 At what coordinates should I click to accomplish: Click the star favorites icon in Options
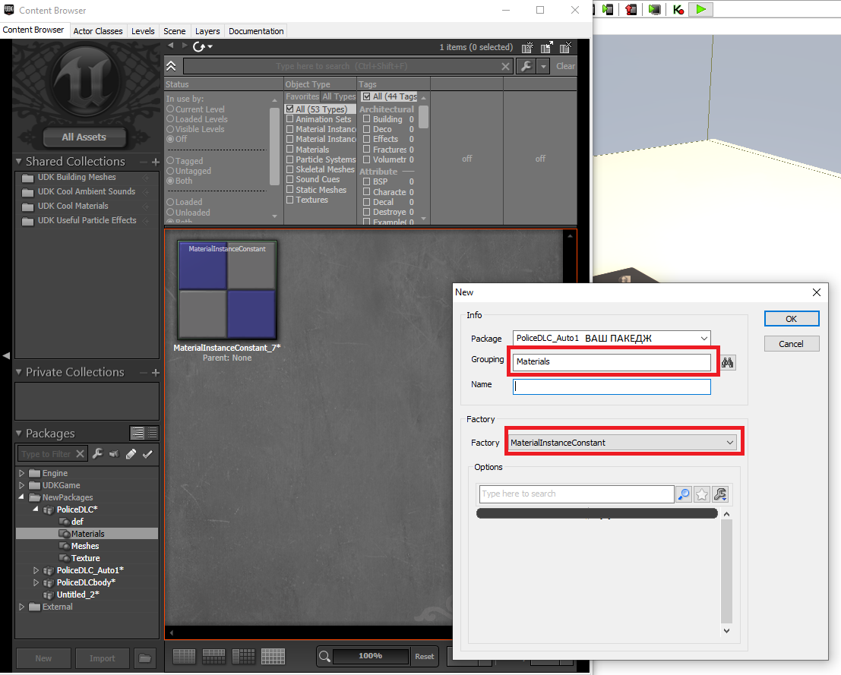701,494
